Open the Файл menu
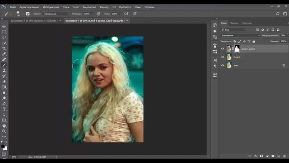The height and width of the screenshot is (163, 289). pyautogui.click(x=13, y=7)
